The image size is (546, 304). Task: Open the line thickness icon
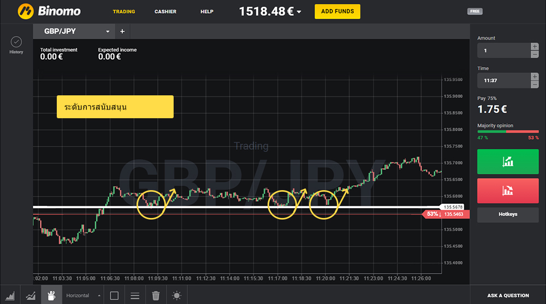[x=135, y=295]
